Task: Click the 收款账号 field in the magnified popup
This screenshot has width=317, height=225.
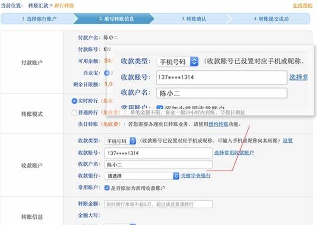Action: pyautogui.click(x=222, y=77)
